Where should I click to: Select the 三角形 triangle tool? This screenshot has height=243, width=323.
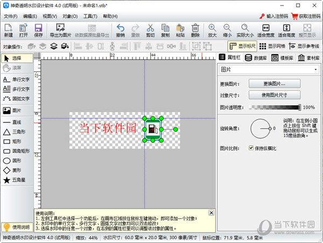click(x=17, y=132)
